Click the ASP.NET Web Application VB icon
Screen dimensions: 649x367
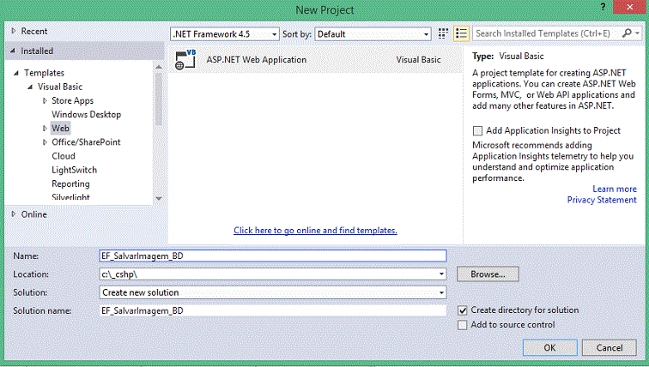click(185, 59)
